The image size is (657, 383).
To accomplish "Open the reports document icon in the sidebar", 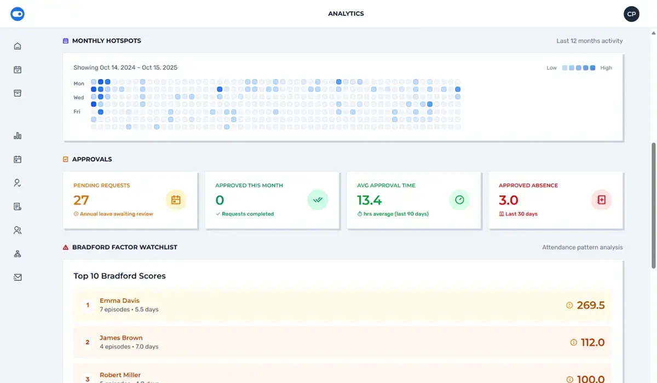I will (18, 206).
